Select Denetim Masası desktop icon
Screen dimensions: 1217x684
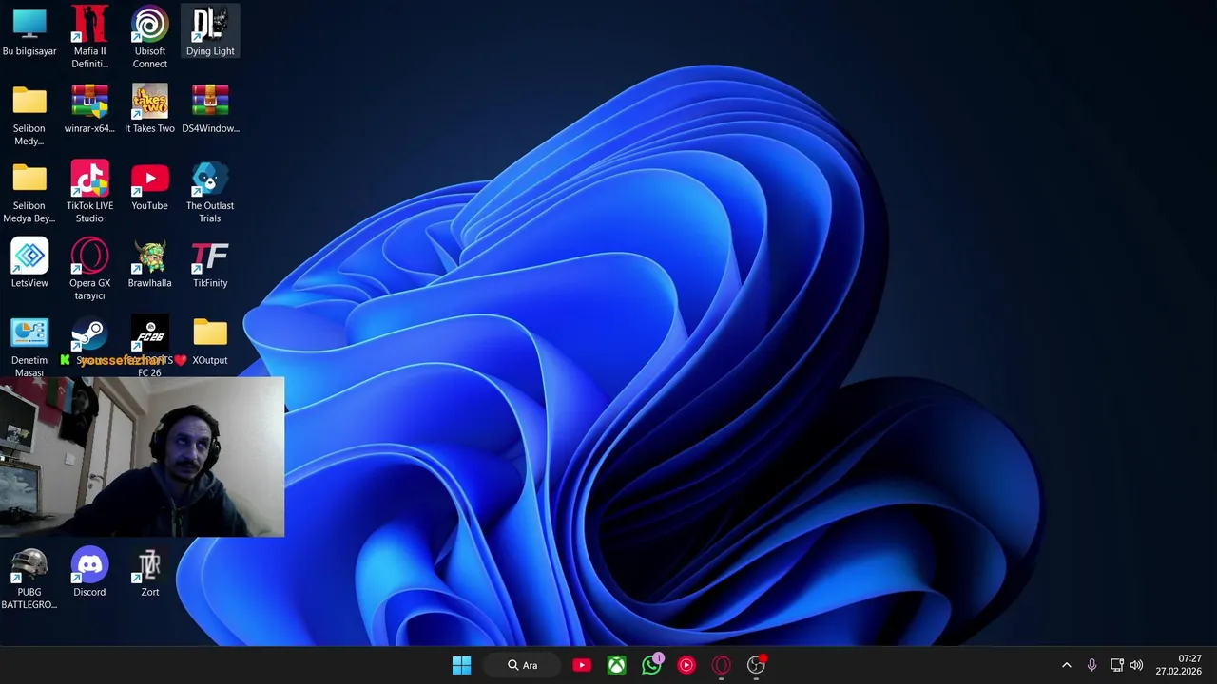point(29,347)
